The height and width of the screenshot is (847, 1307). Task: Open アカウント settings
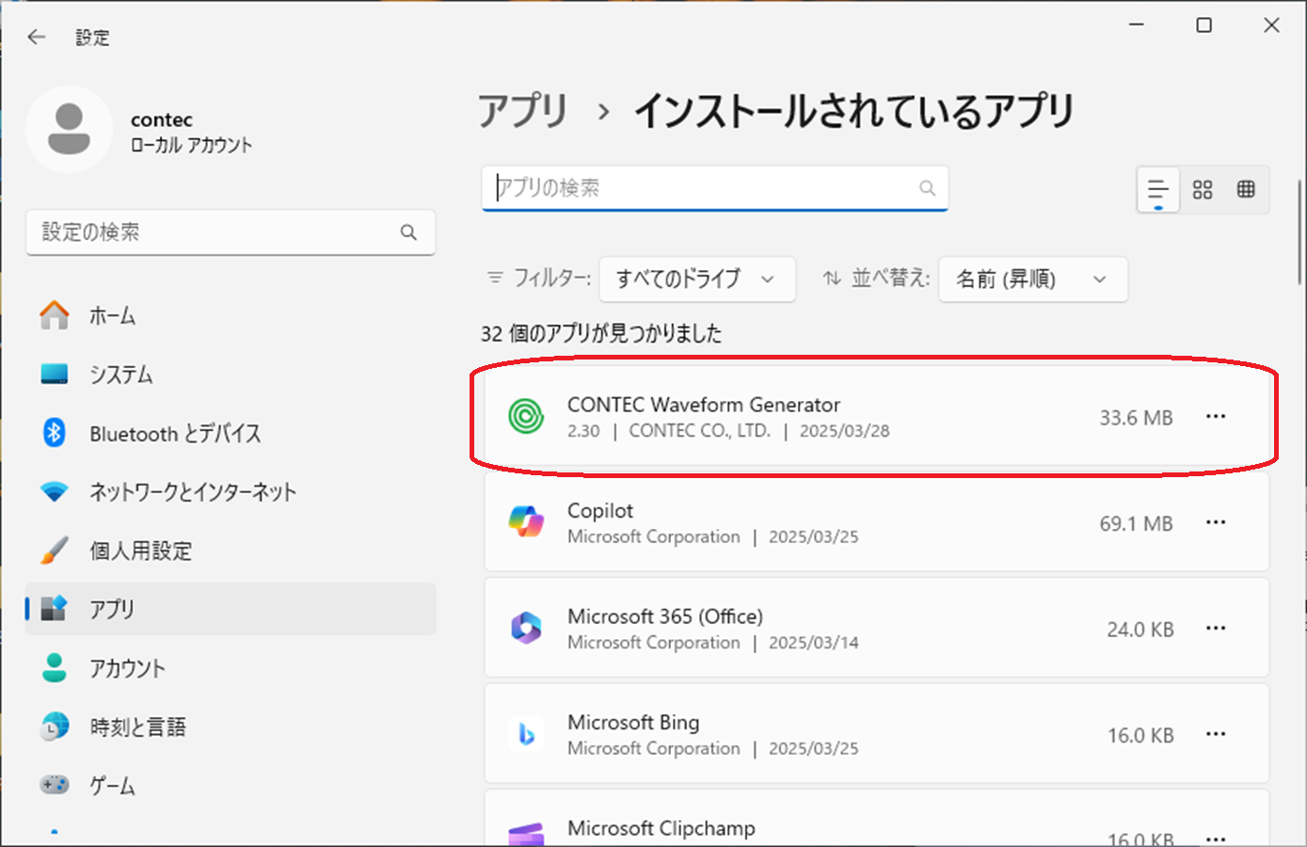[x=231, y=668]
